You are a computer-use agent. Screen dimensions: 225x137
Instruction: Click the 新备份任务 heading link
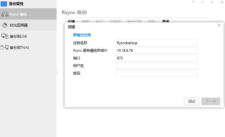click(x=82, y=35)
